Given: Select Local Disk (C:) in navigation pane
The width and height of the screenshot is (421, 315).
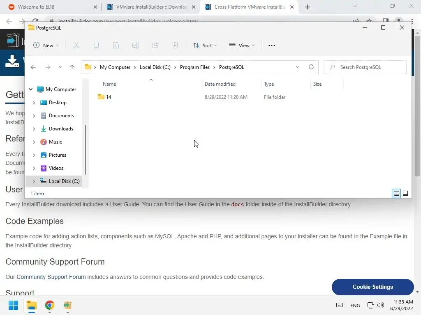Looking at the screenshot, I should pos(64,181).
